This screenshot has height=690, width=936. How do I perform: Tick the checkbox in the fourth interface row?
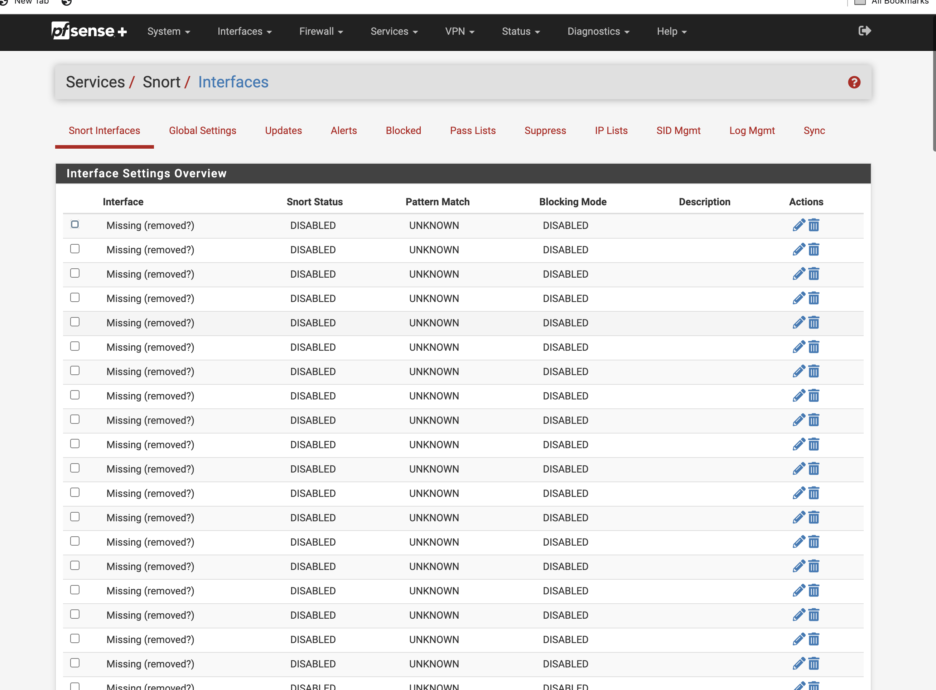(x=75, y=297)
